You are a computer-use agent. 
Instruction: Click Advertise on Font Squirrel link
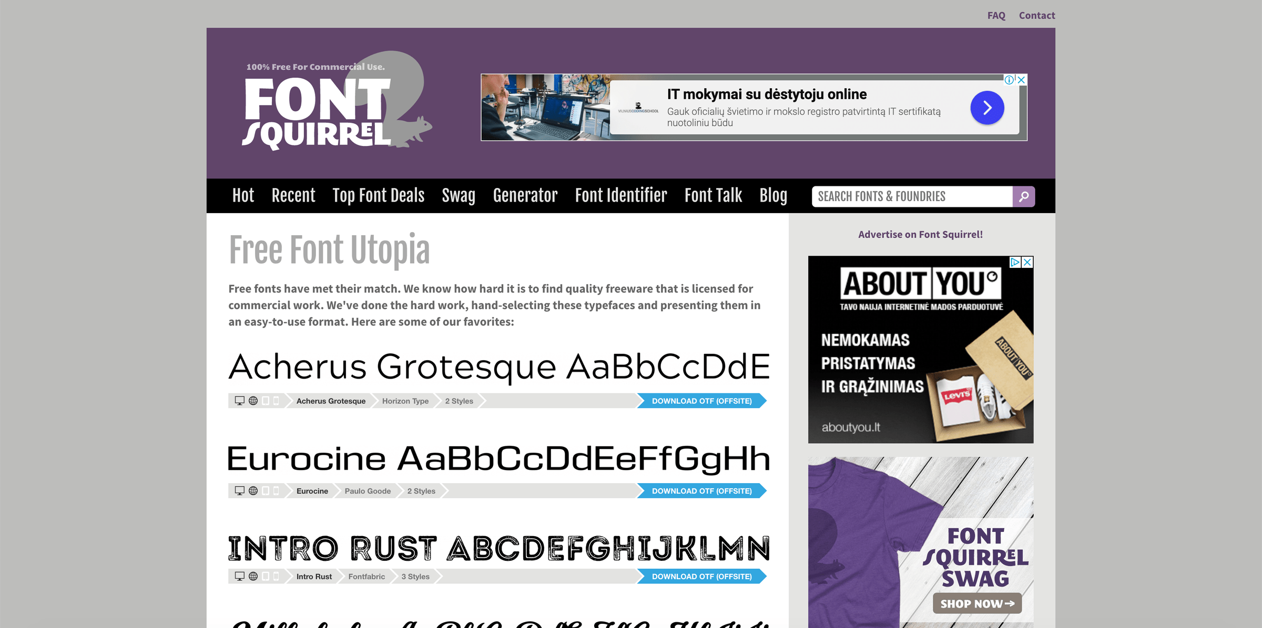920,234
